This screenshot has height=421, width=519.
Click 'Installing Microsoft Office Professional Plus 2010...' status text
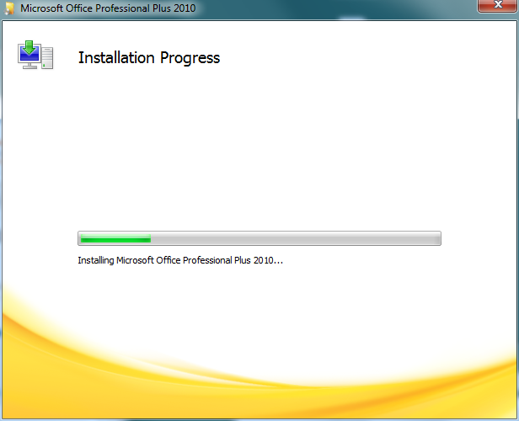[x=180, y=260]
